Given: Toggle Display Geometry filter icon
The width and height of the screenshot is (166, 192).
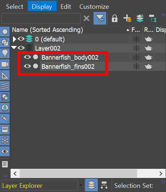Looking at the screenshot, I should point(5,32).
